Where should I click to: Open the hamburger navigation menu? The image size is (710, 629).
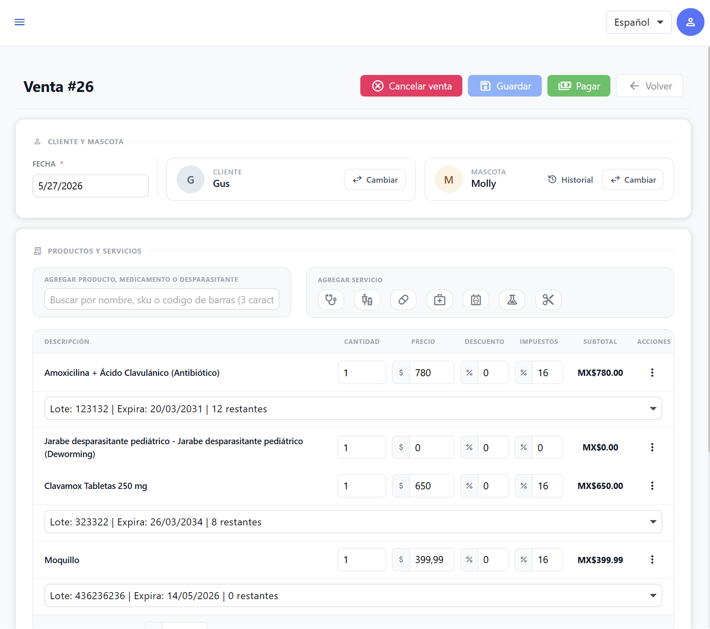pyautogui.click(x=19, y=22)
